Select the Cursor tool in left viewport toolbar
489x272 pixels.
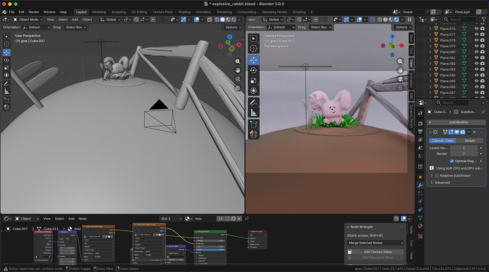[x=7, y=44]
